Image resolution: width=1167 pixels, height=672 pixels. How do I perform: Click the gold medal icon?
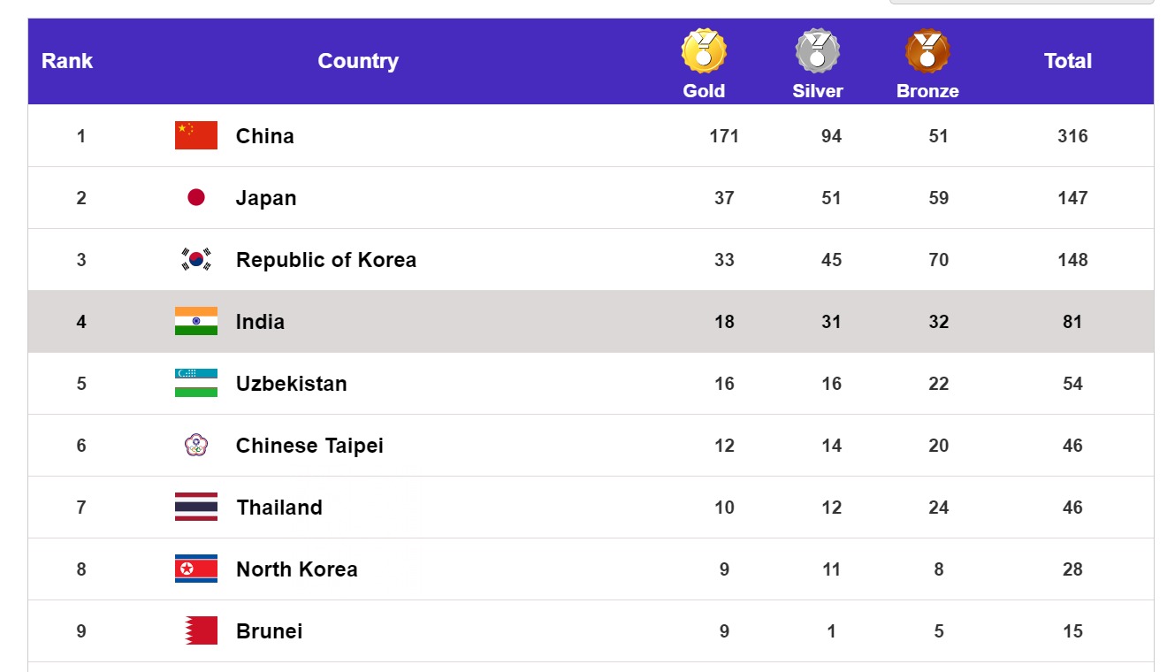coord(704,51)
